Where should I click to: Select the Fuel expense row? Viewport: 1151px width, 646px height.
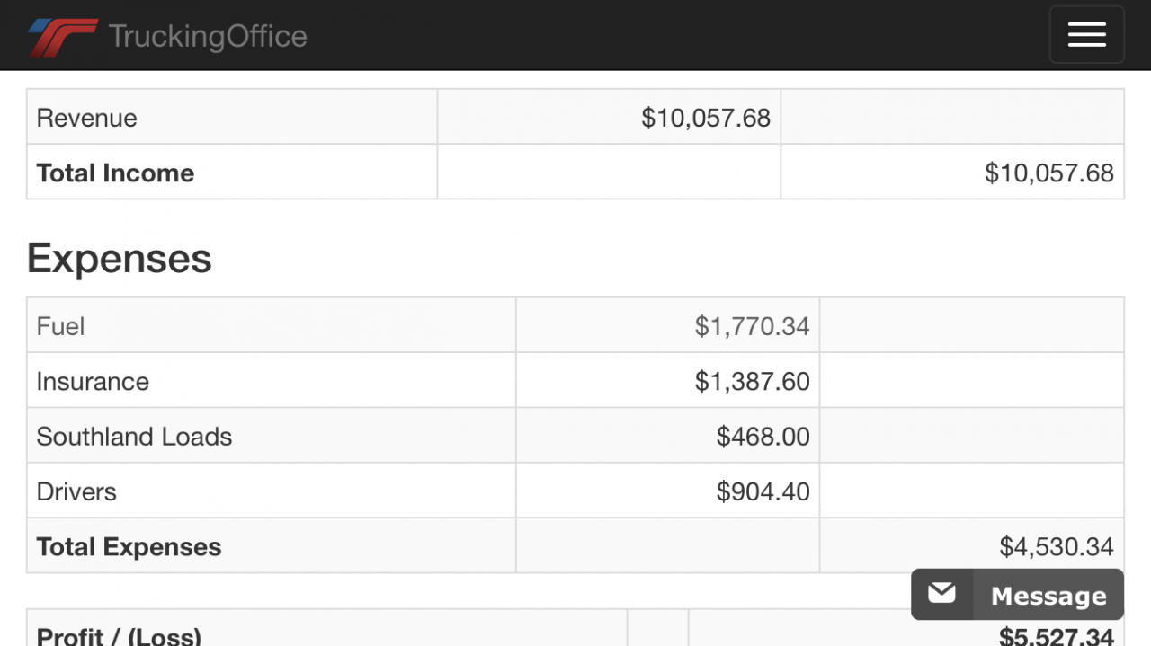[x=575, y=325]
